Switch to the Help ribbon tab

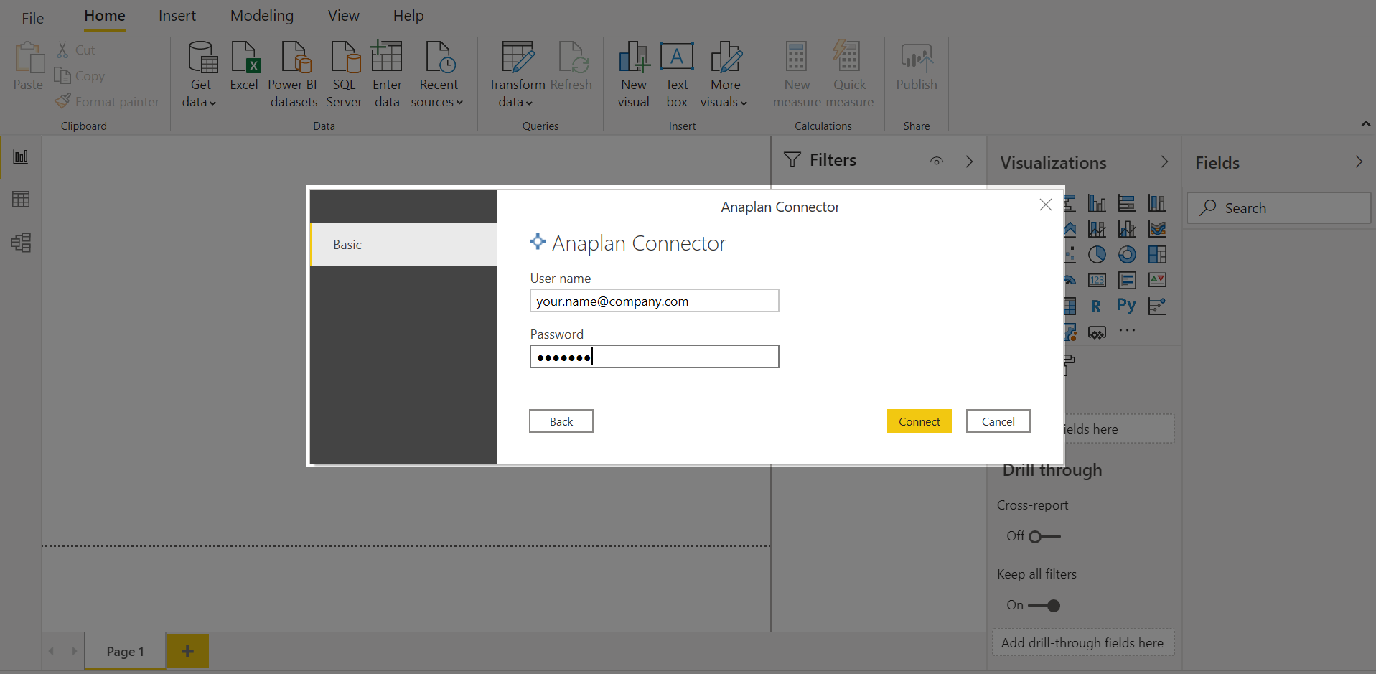coord(408,16)
